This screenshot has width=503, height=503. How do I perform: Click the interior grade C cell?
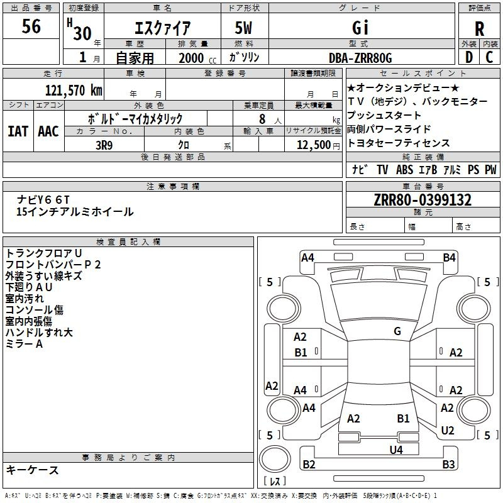pos(490,57)
